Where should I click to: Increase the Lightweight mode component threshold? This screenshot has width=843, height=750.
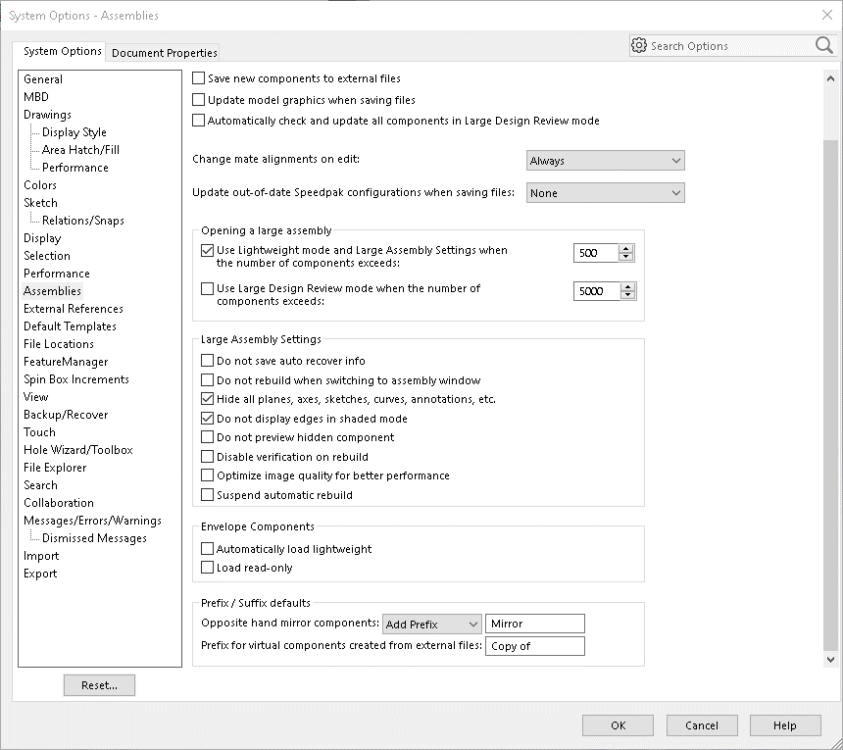pyautogui.click(x=625, y=249)
